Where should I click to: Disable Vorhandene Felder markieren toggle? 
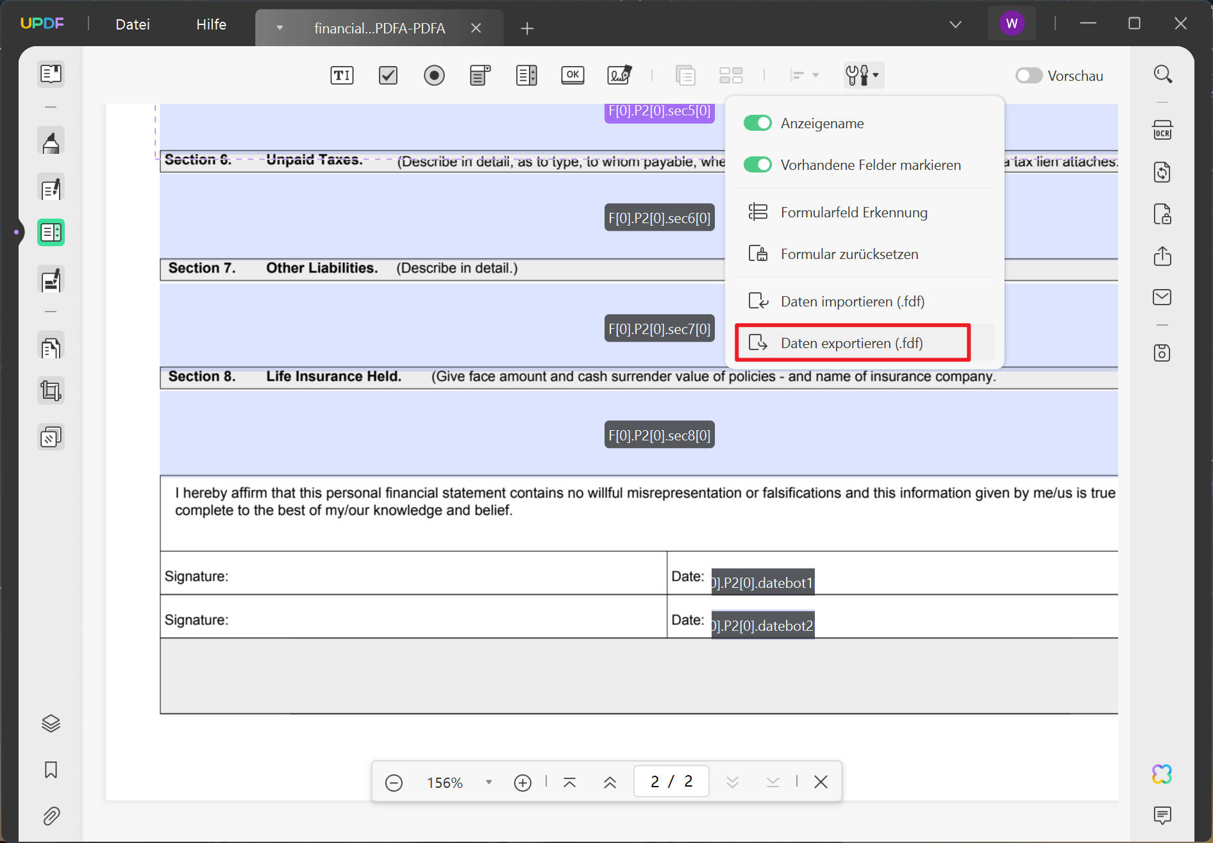coord(757,165)
